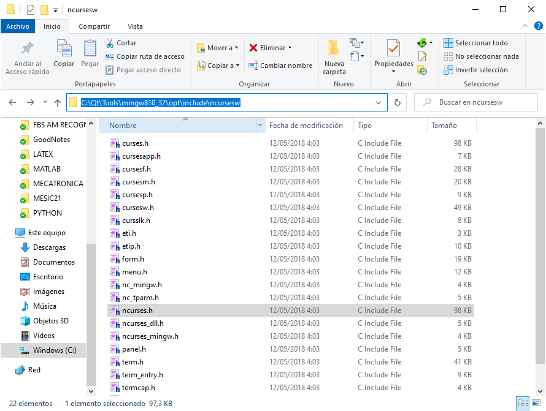
Task: Switch to large icons view in status bar
Action: tap(536, 404)
